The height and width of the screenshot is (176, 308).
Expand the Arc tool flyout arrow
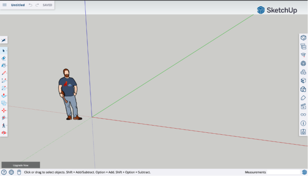(7, 81)
